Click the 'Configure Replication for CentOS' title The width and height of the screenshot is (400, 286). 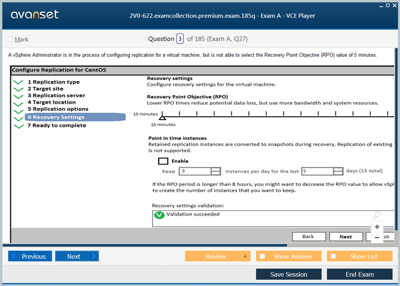coord(59,70)
